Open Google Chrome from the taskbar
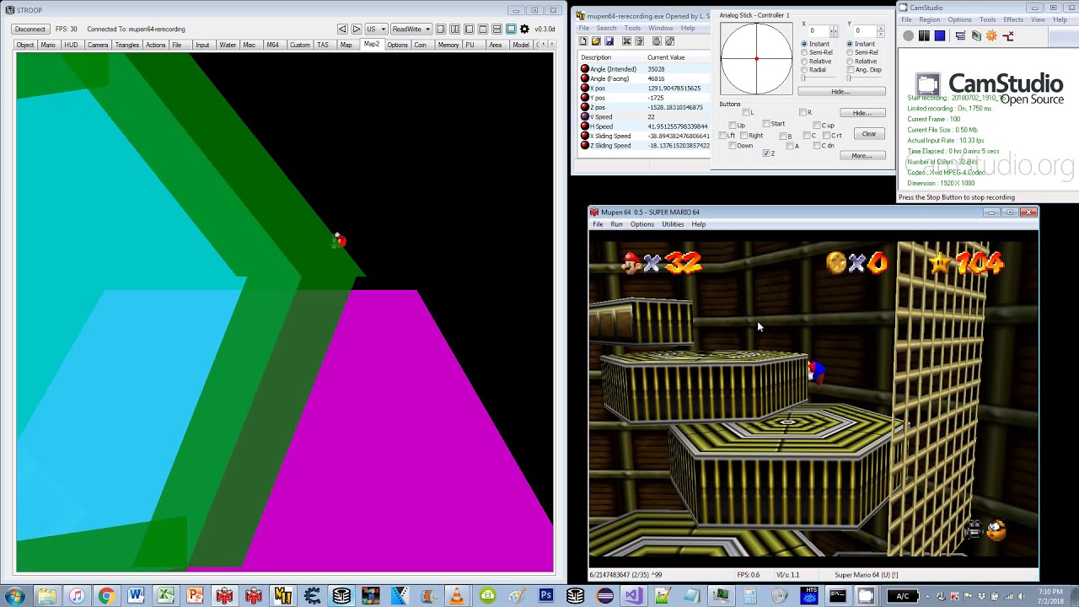The height and width of the screenshot is (607, 1079). [105, 596]
